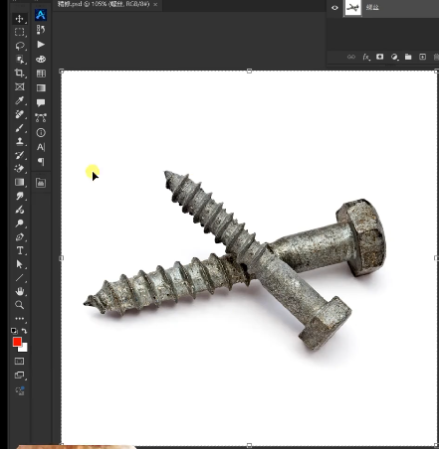439x449 pixels.
Task: Select the Crop tool
Action: tap(19, 73)
